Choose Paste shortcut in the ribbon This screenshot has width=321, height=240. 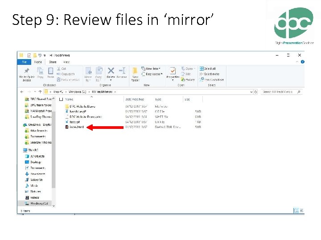point(68,80)
